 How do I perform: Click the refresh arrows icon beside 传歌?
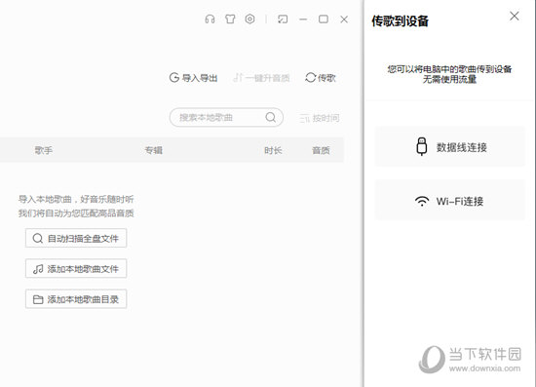click(x=310, y=78)
